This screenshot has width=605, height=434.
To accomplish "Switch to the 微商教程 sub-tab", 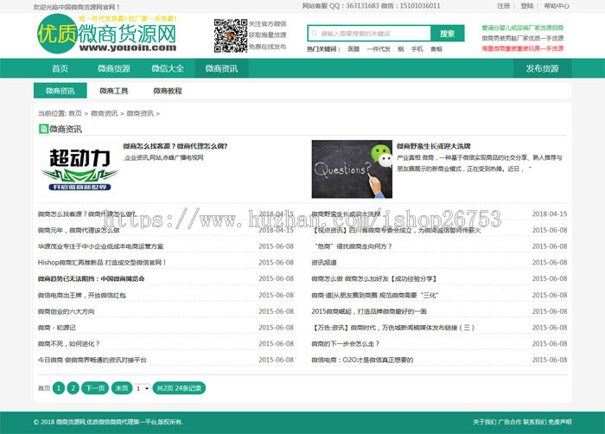I will [x=168, y=91].
